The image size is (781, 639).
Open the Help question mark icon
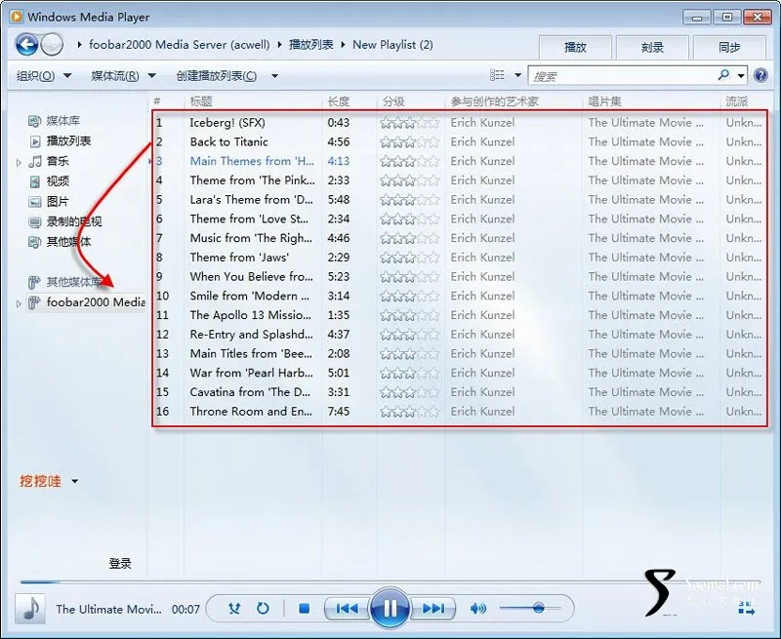760,75
